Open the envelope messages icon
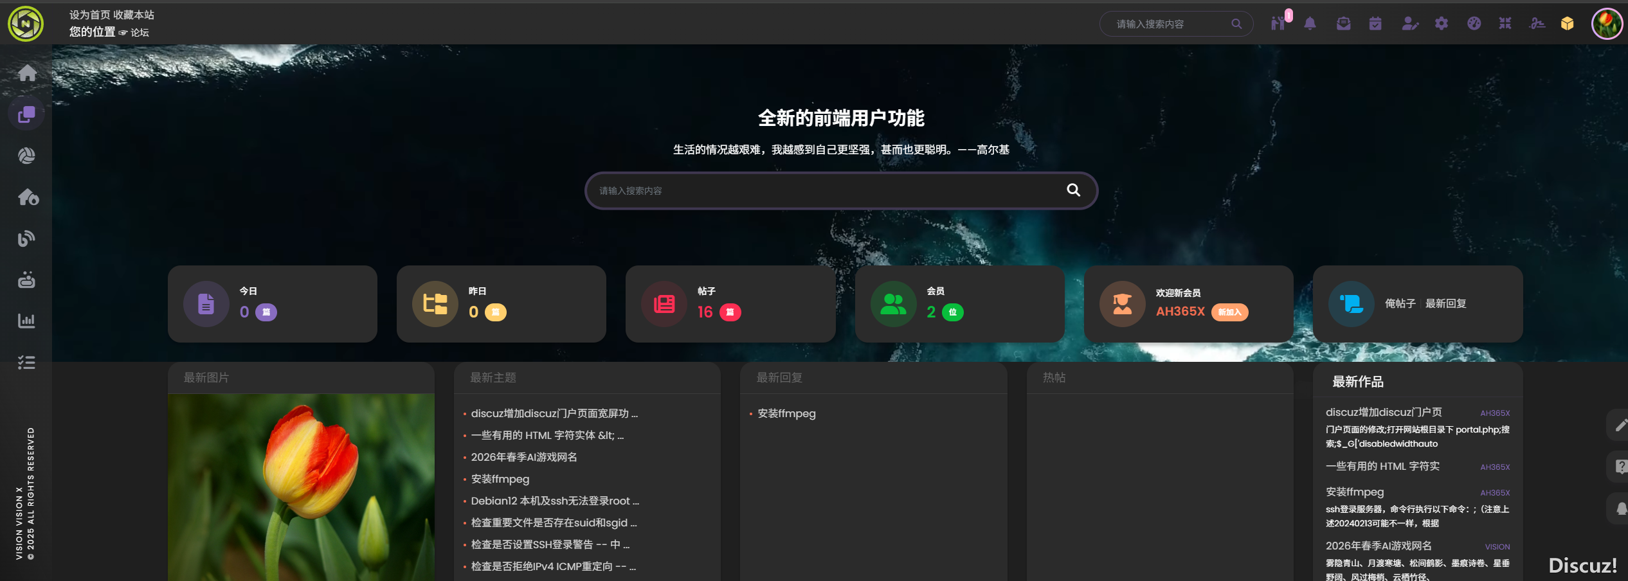This screenshot has width=1628, height=581. click(1343, 24)
